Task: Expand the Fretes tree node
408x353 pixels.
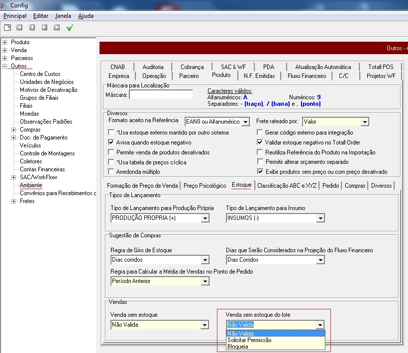Action: [13, 201]
